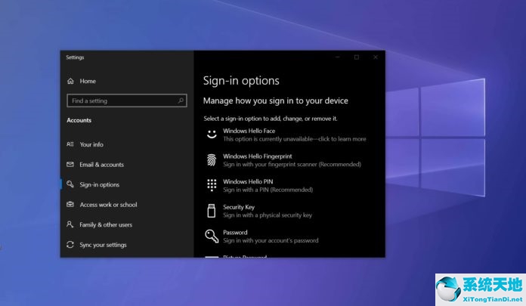Click the Your info person-card icon

[70, 144]
